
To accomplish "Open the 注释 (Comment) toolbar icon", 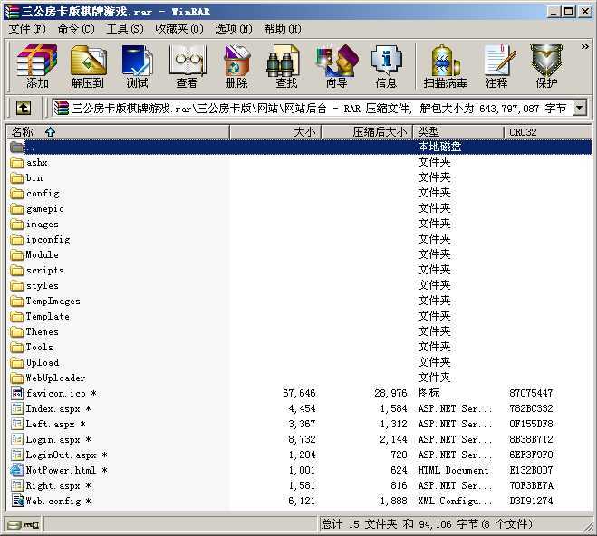I will click(496, 66).
